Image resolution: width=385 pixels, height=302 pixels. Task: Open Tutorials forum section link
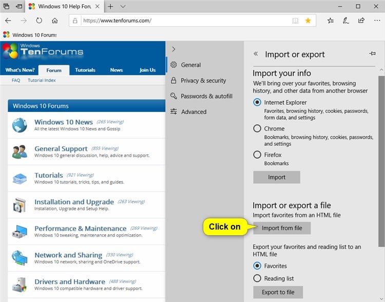pos(49,175)
